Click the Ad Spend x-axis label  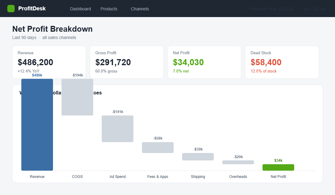pos(118,177)
